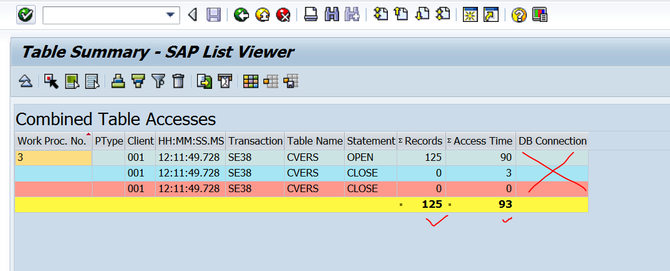Click the Access Time column header
This screenshot has width=670, height=271.
pyautogui.click(x=480, y=141)
